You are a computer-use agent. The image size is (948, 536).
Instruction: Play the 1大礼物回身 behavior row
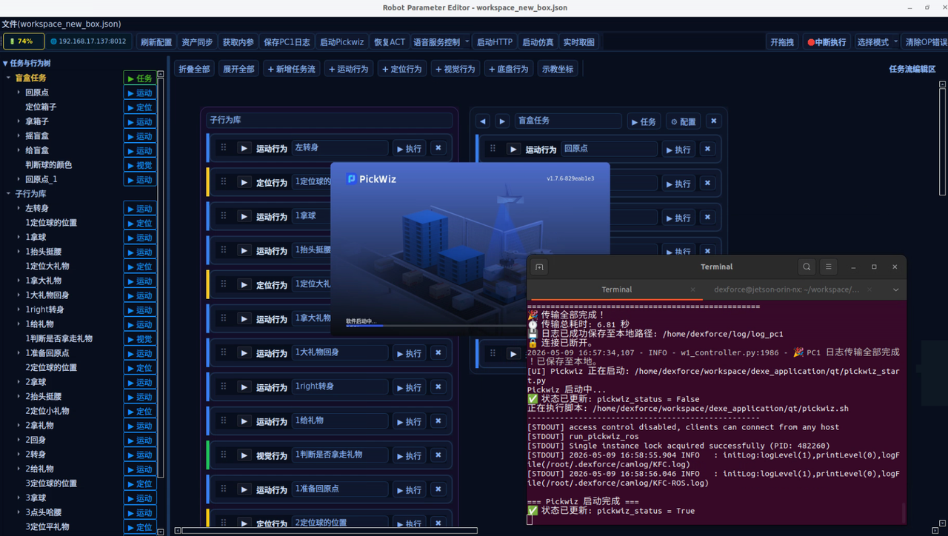(244, 353)
